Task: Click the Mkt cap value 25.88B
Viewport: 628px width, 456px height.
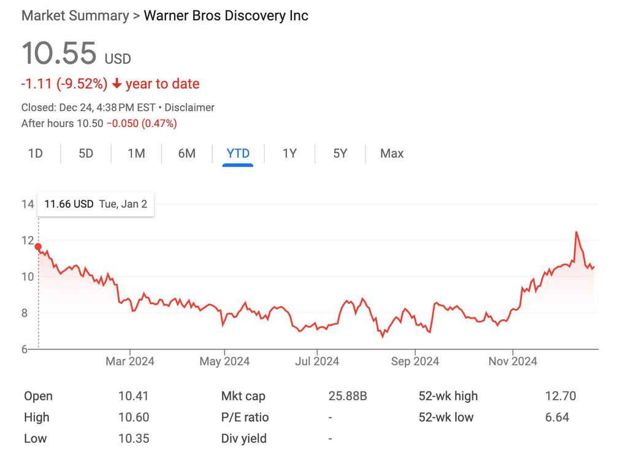Action: pyautogui.click(x=348, y=396)
